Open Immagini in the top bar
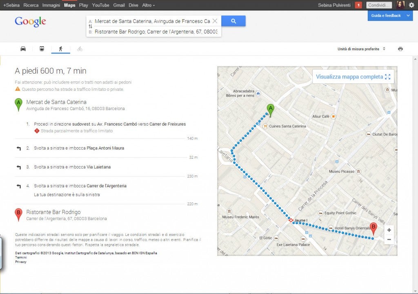 tap(51, 5)
